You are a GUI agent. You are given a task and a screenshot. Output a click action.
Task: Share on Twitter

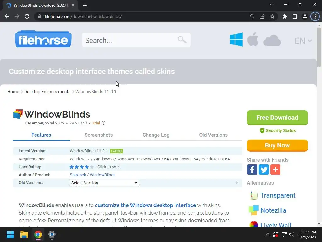[x=264, y=170]
